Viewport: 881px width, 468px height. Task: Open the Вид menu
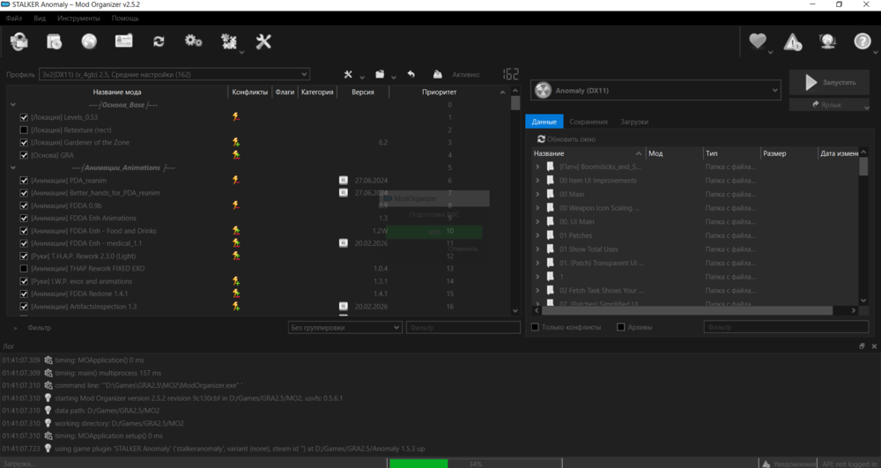coord(40,18)
